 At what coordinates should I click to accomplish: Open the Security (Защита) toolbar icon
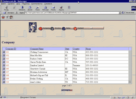[x=61, y=8]
